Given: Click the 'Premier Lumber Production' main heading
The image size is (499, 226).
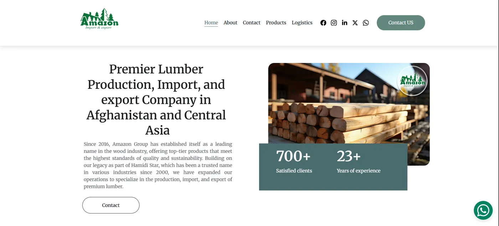Looking at the screenshot, I should (x=156, y=100).
